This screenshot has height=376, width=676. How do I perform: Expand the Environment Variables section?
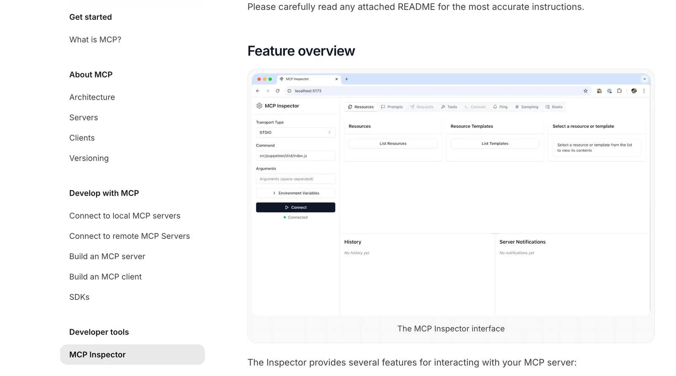pos(295,193)
